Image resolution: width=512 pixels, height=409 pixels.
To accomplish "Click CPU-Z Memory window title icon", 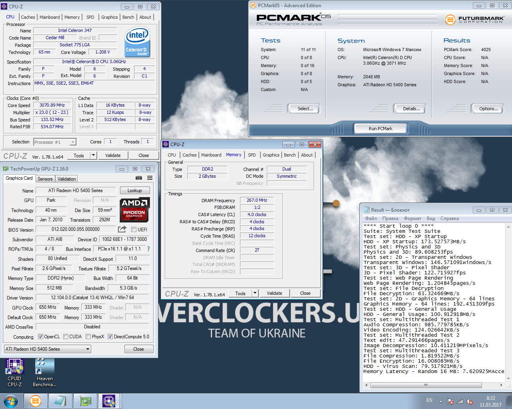I will 166,144.
